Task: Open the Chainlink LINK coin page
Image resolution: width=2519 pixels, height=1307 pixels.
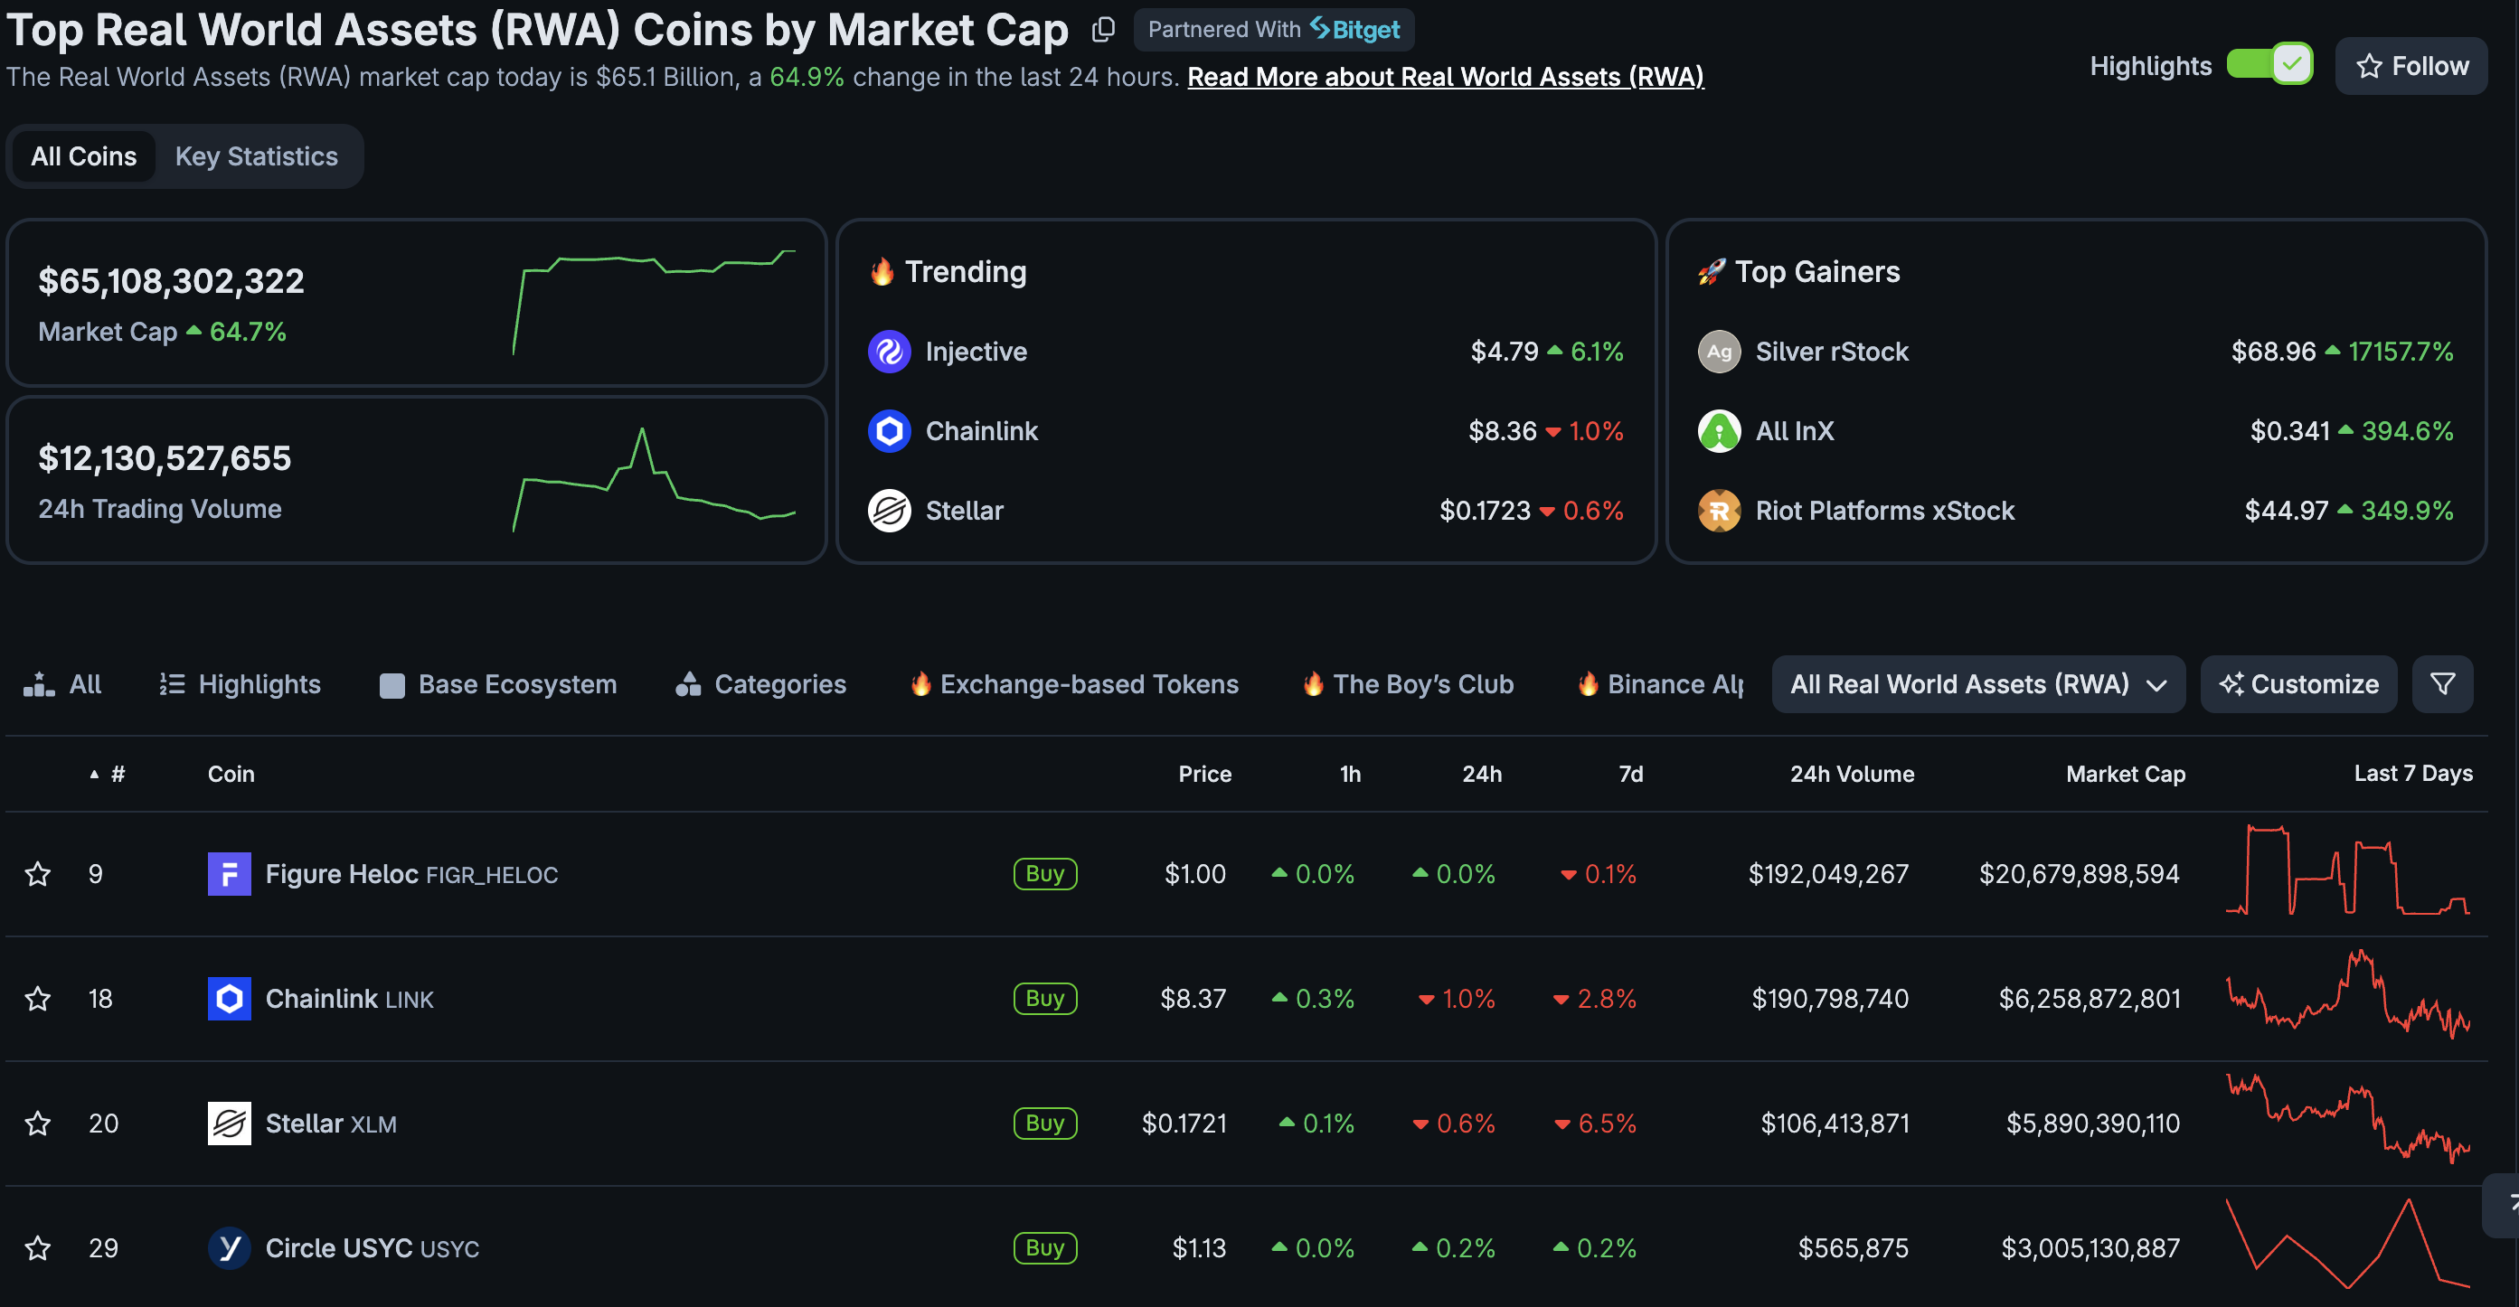Action: (x=349, y=999)
